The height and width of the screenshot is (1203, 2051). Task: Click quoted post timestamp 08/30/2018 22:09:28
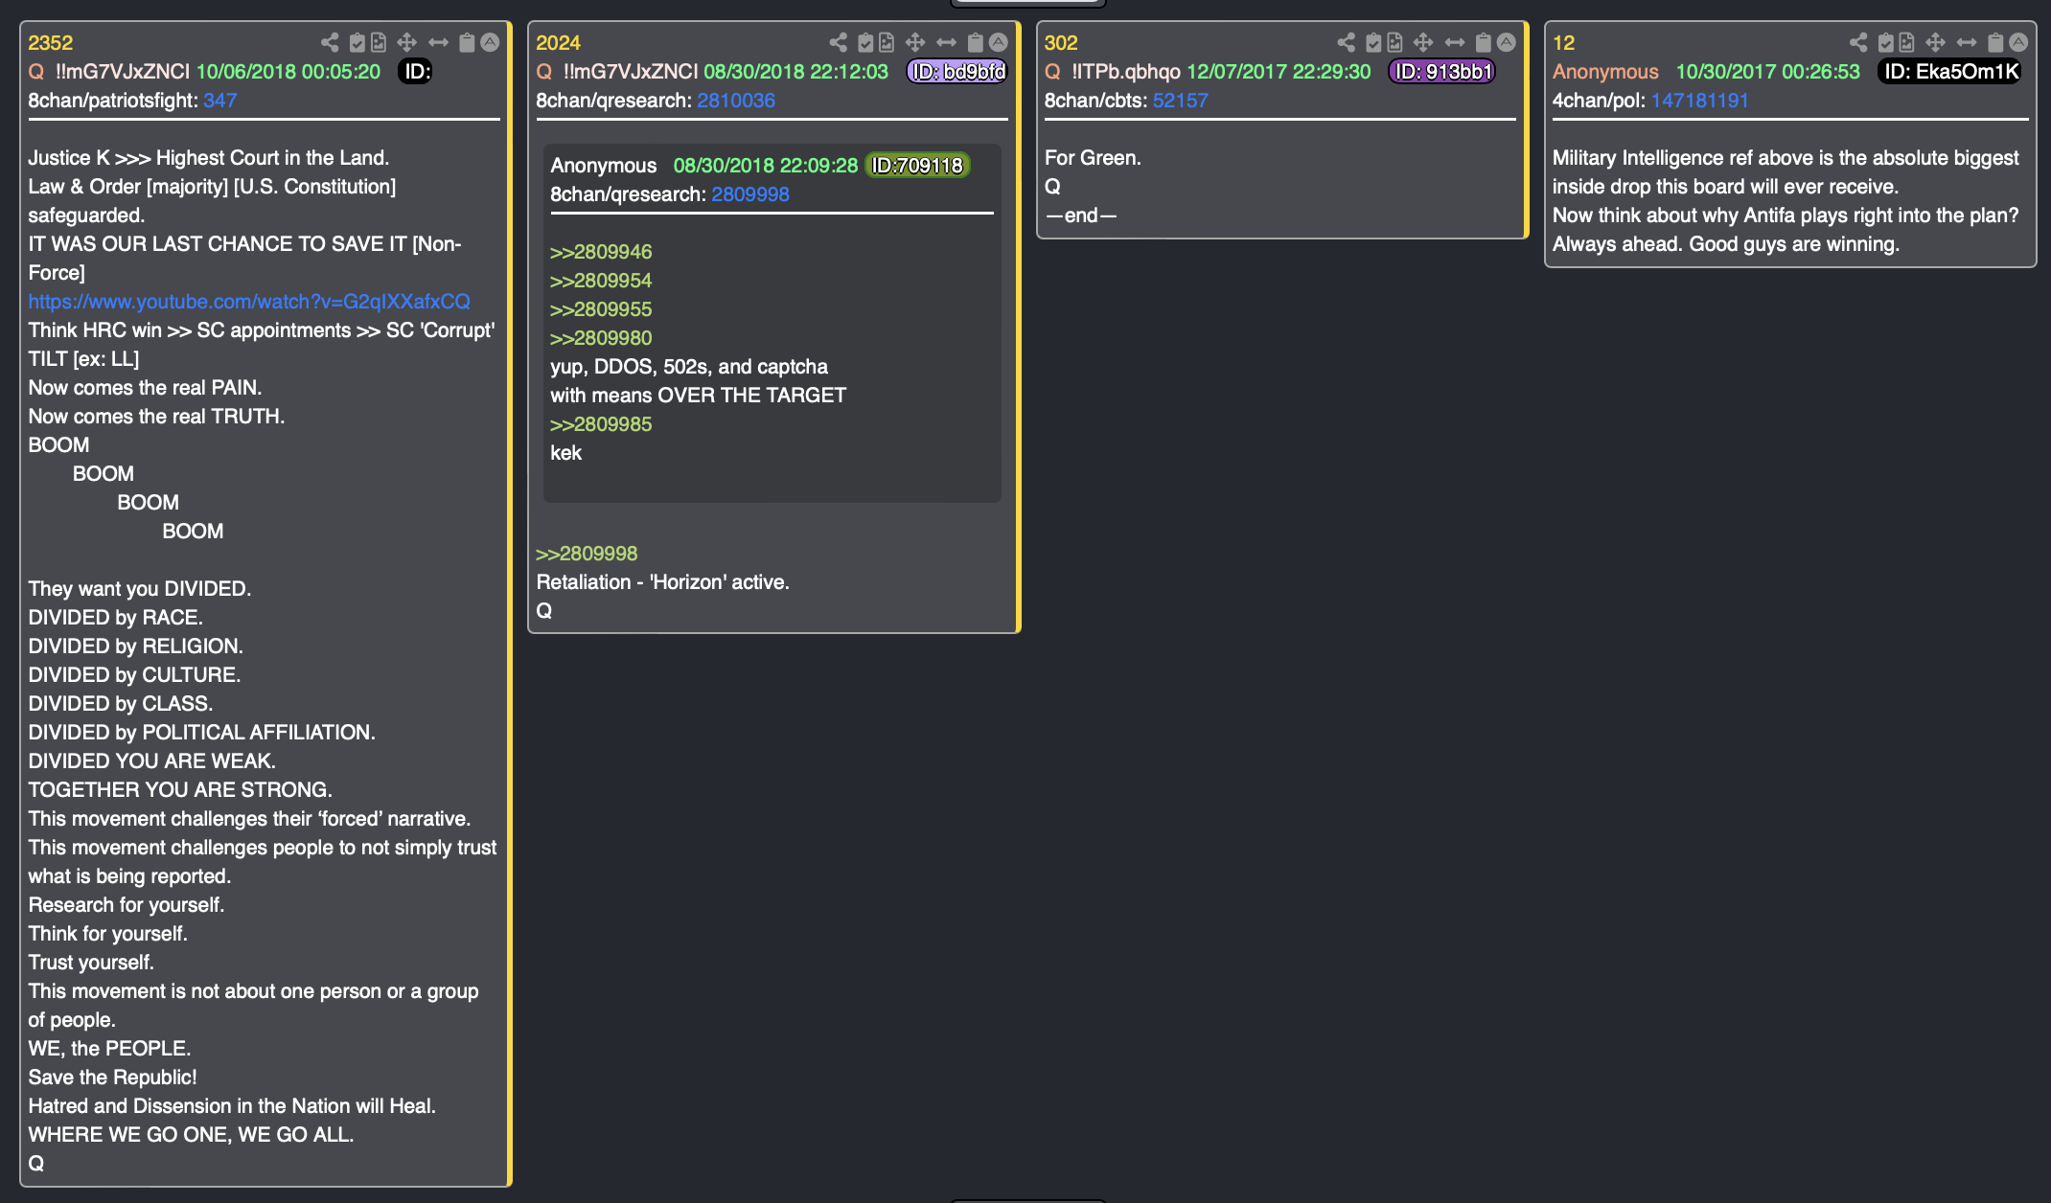[766, 166]
